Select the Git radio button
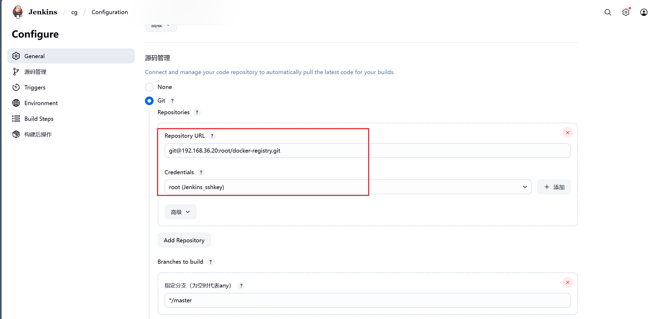This screenshot has height=319, width=657. point(149,101)
